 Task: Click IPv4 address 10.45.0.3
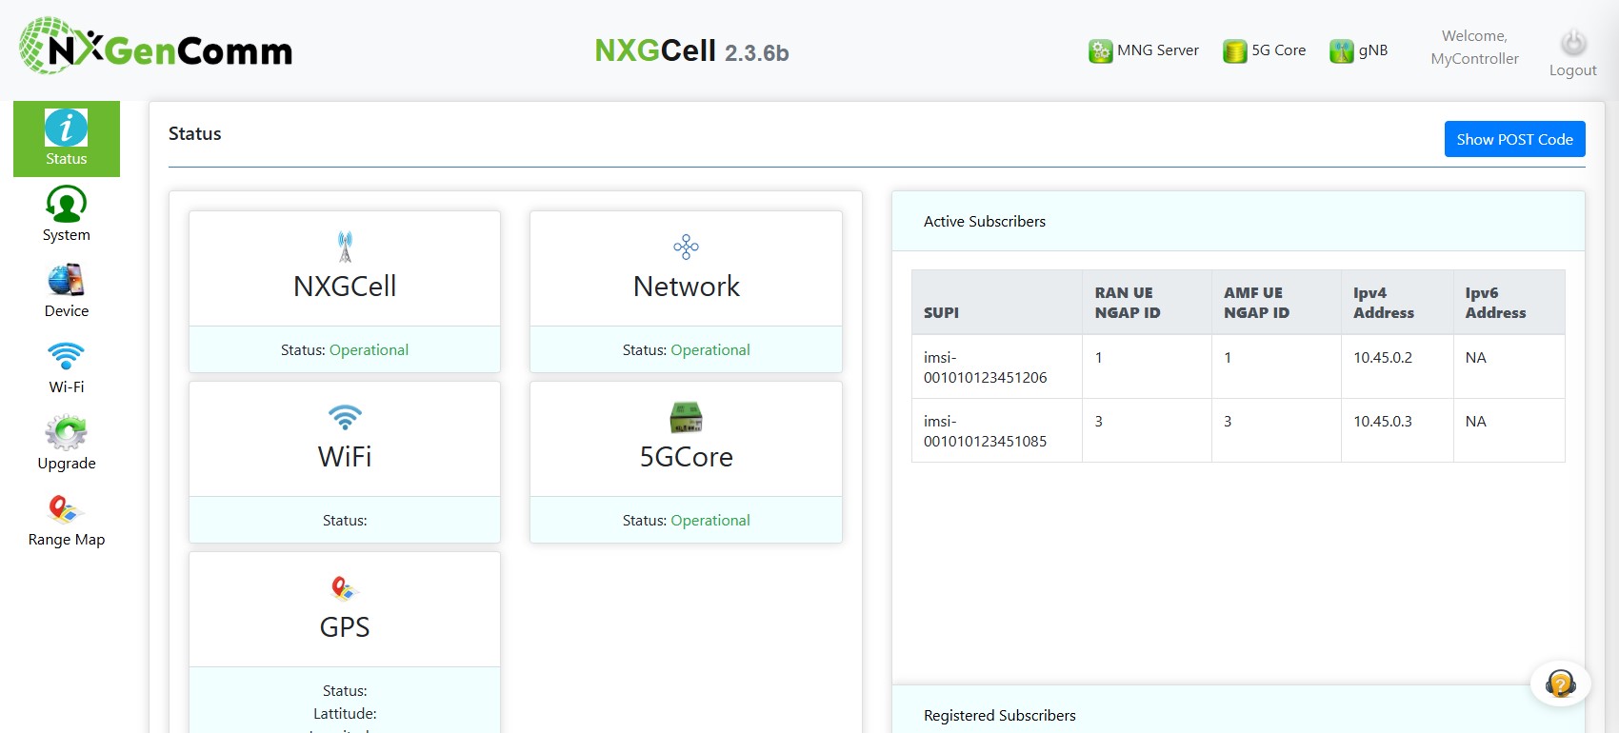point(1383,422)
